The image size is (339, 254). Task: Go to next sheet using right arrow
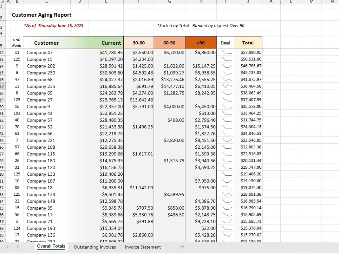click(18, 247)
